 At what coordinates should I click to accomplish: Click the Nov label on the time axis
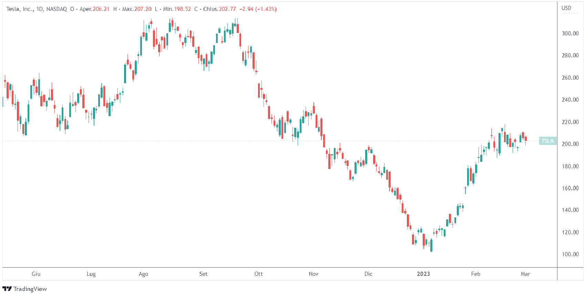[x=313, y=274]
